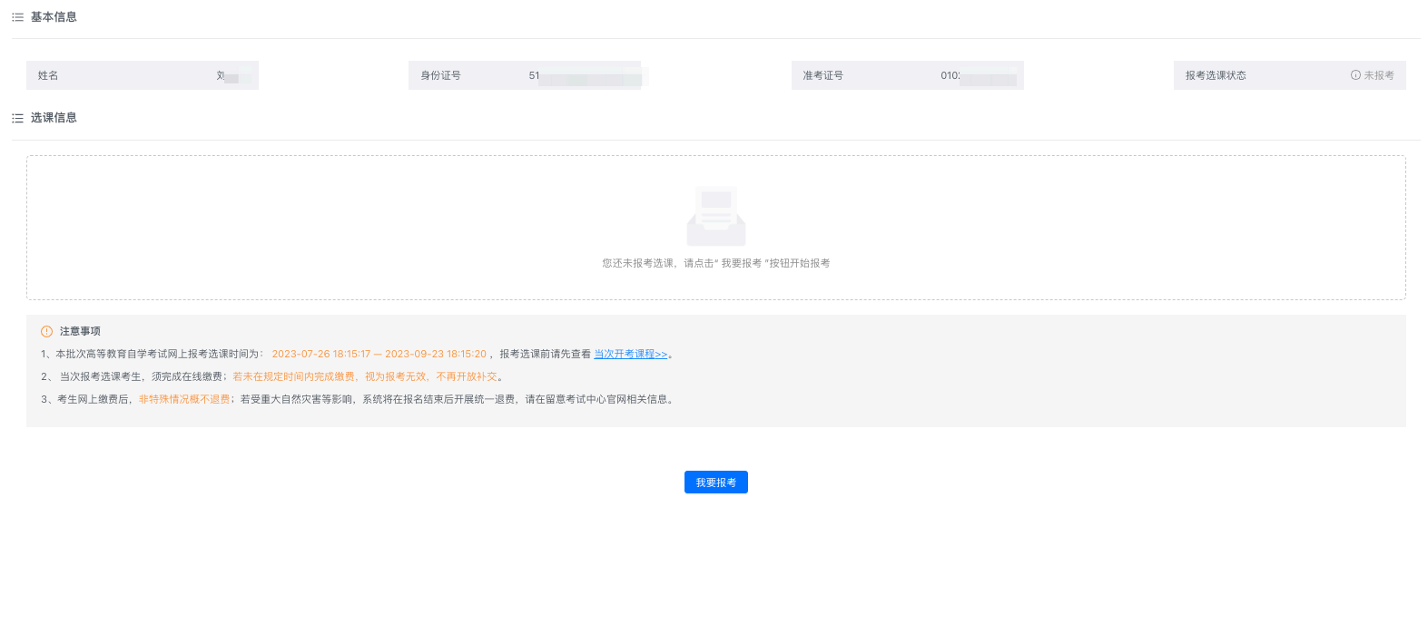Open the 当次开考课程>> link
This screenshot has width=1428, height=624.
pyautogui.click(x=630, y=354)
